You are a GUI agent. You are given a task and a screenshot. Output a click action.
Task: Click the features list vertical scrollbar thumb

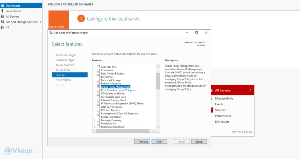point(158,81)
